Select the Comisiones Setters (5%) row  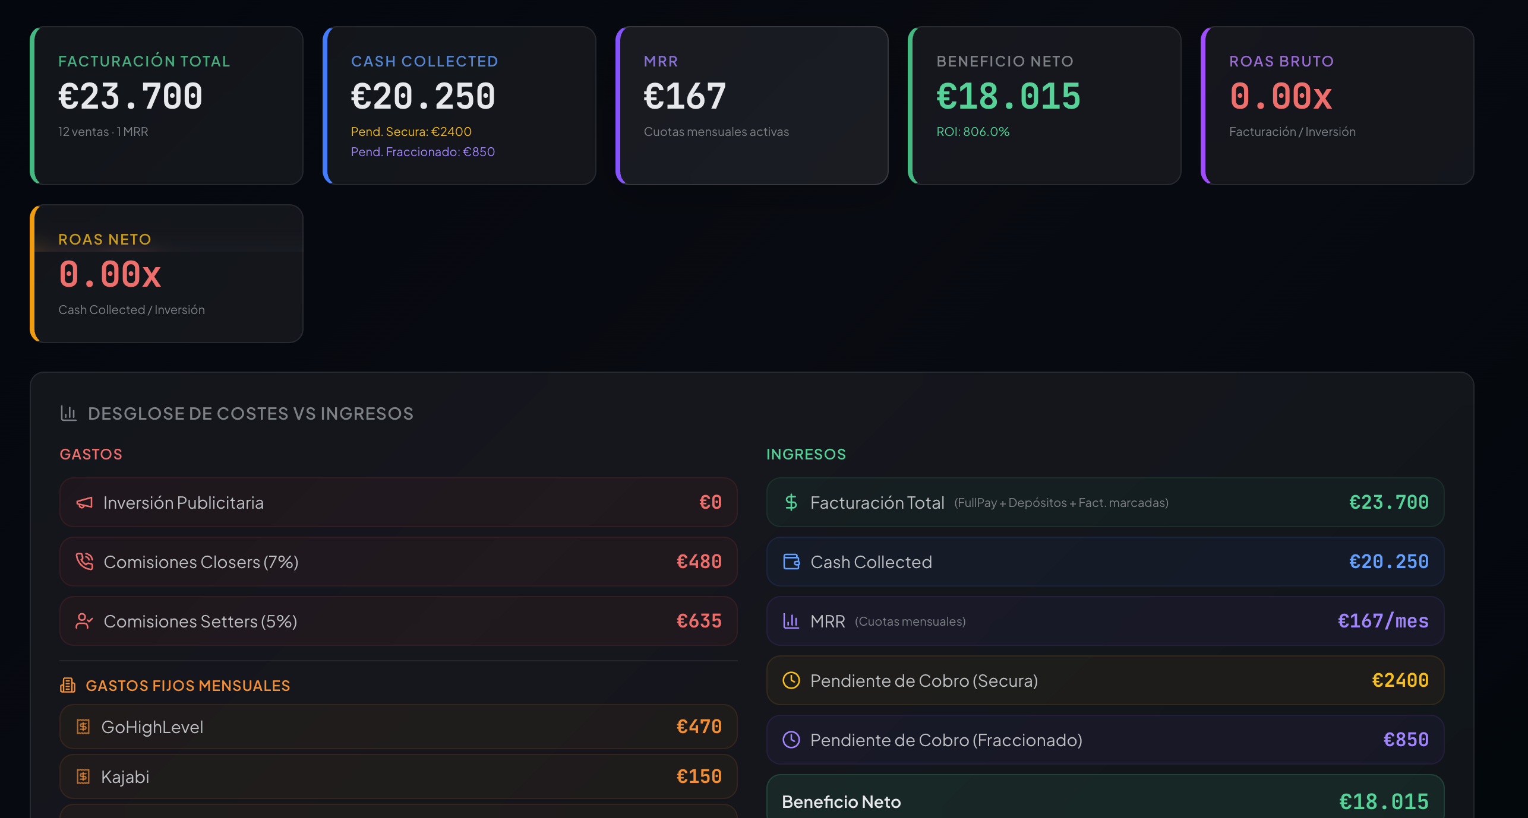click(x=399, y=621)
